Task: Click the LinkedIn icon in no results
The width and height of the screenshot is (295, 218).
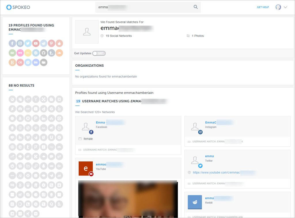Action: (x=44, y=118)
